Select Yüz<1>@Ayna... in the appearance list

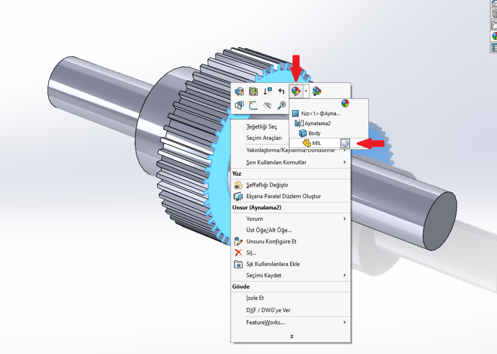click(x=320, y=113)
